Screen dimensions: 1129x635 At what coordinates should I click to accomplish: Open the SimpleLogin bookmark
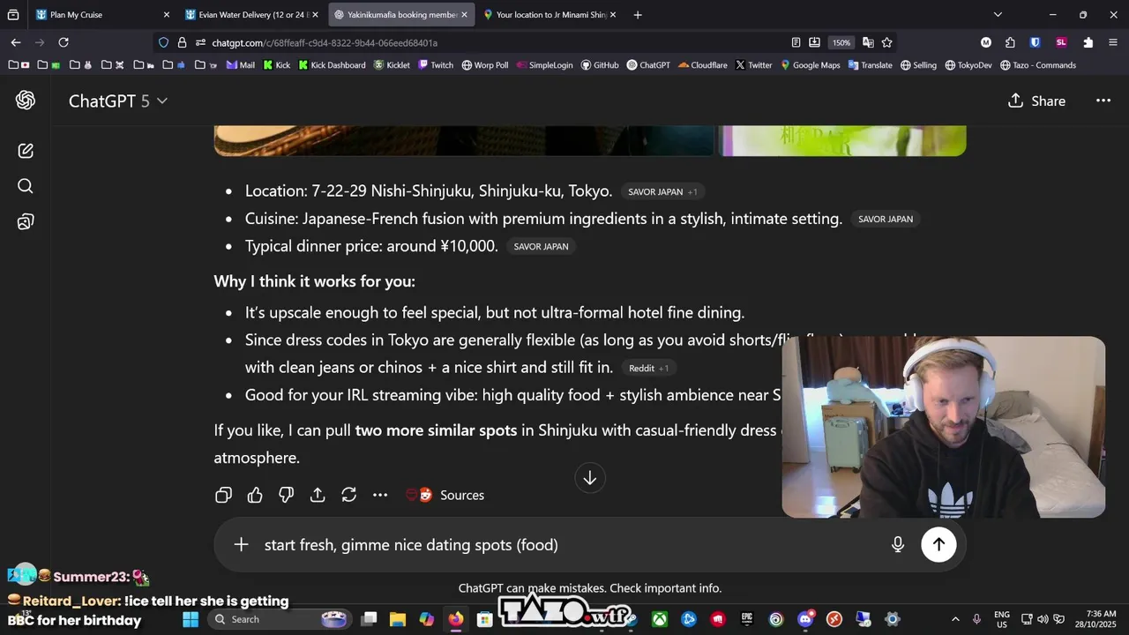544,65
